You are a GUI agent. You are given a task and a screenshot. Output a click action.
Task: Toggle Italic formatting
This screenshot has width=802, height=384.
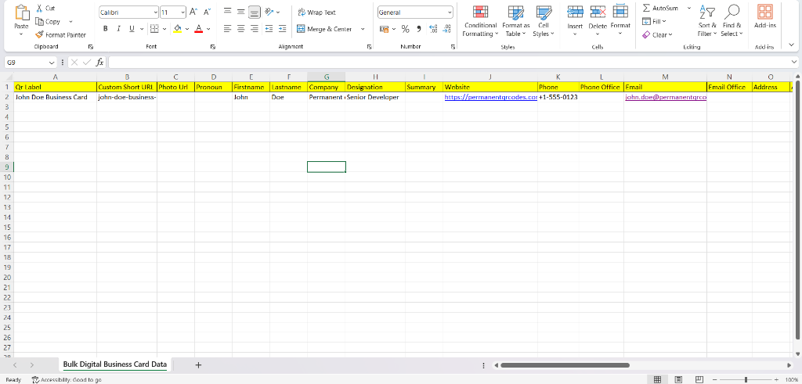pyautogui.click(x=119, y=29)
